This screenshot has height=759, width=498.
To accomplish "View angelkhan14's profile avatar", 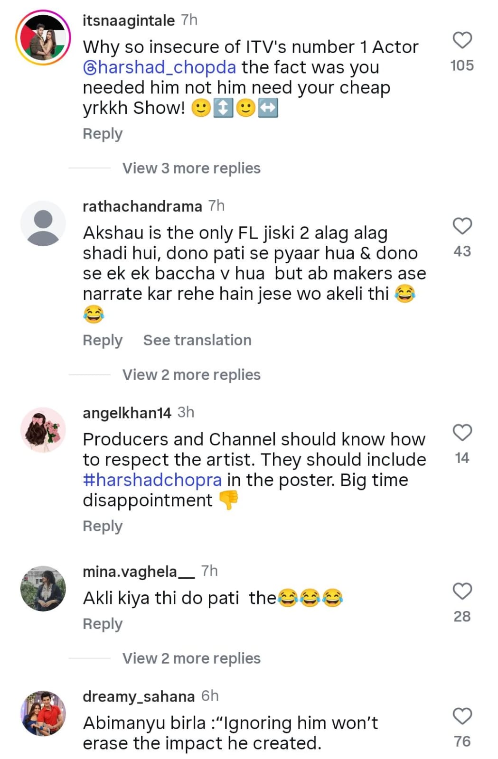I will click(43, 430).
